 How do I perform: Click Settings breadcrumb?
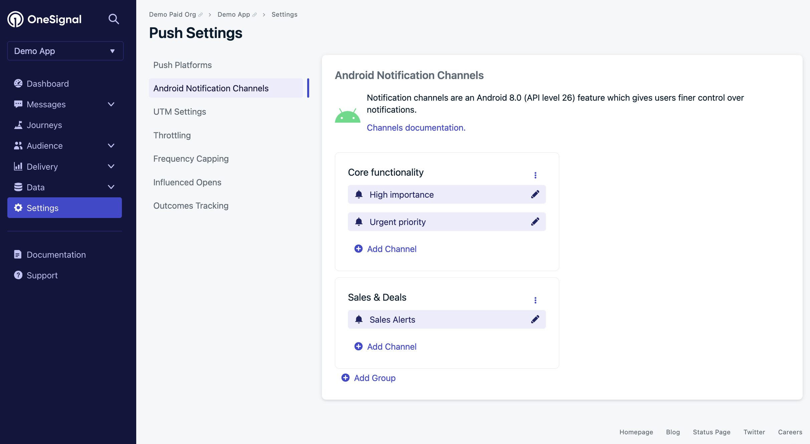(284, 14)
